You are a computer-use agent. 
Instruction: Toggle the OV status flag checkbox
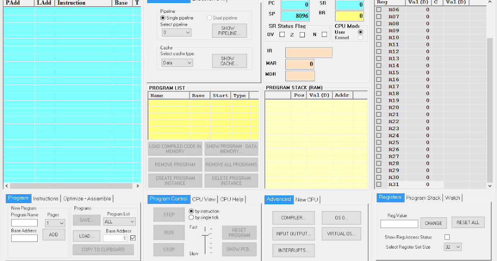point(282,34)
